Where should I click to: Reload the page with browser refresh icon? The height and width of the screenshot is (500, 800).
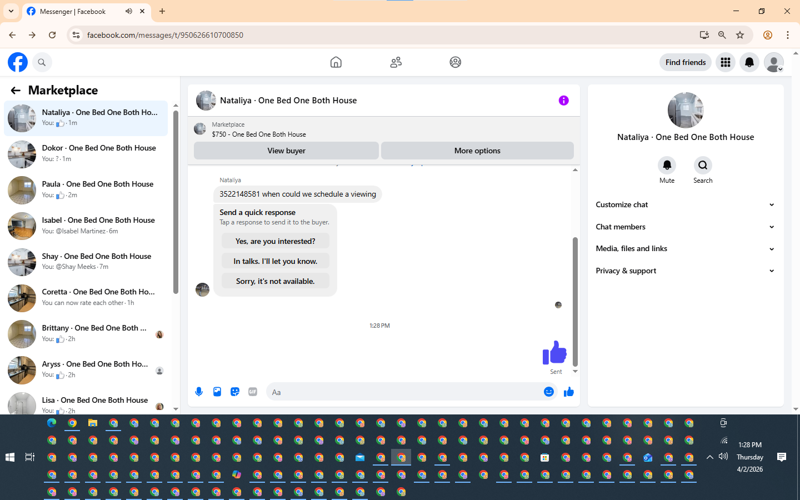click(52, 35)
